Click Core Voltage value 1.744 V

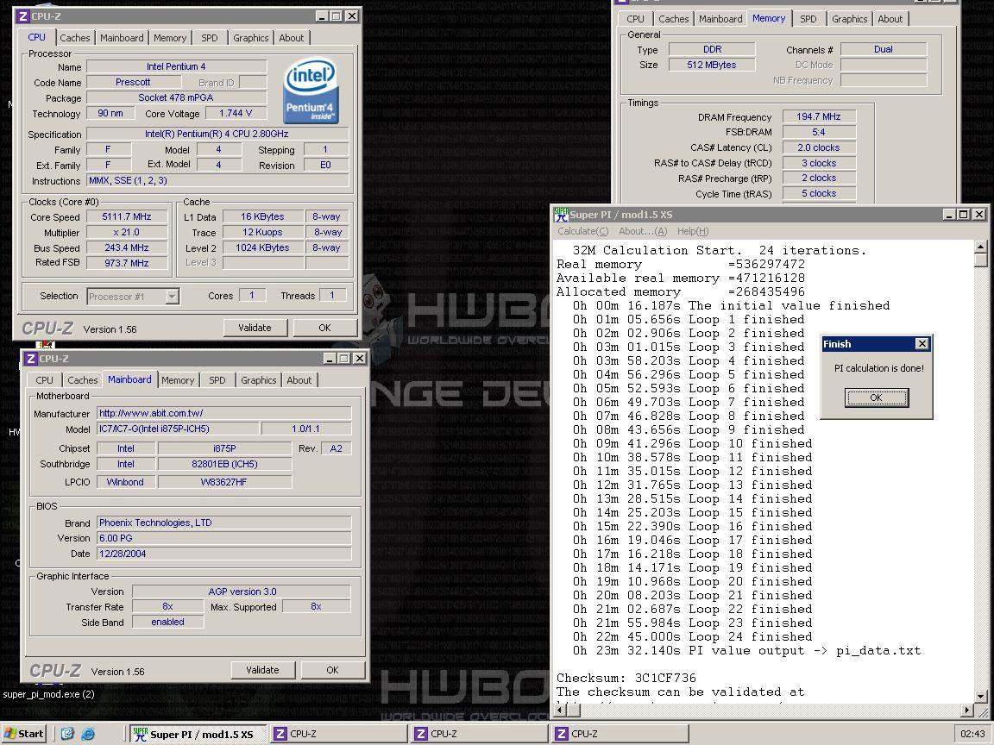pyautogui.click(x=236, y=114)
